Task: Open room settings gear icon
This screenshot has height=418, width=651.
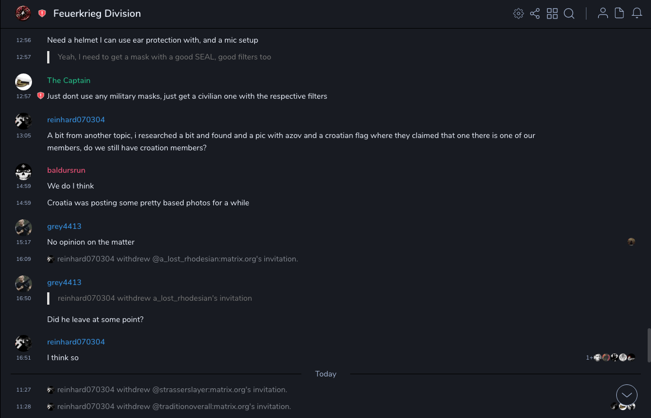Action: tap(519, 13)
